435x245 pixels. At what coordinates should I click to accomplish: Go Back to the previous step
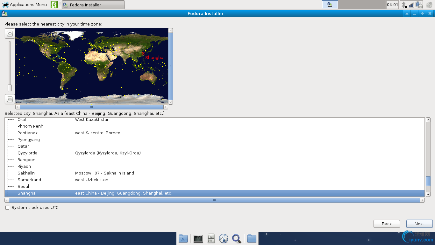click(x=387, y=224)
